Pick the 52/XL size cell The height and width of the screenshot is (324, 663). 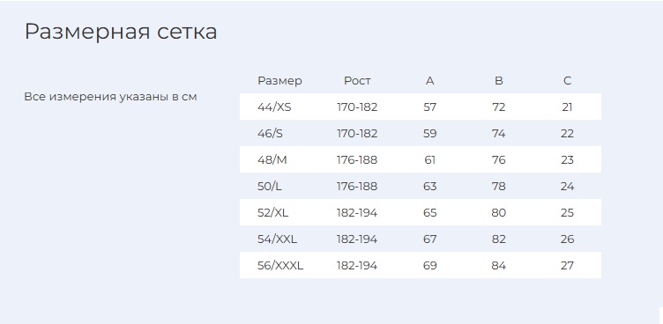(x=272, y=213)
